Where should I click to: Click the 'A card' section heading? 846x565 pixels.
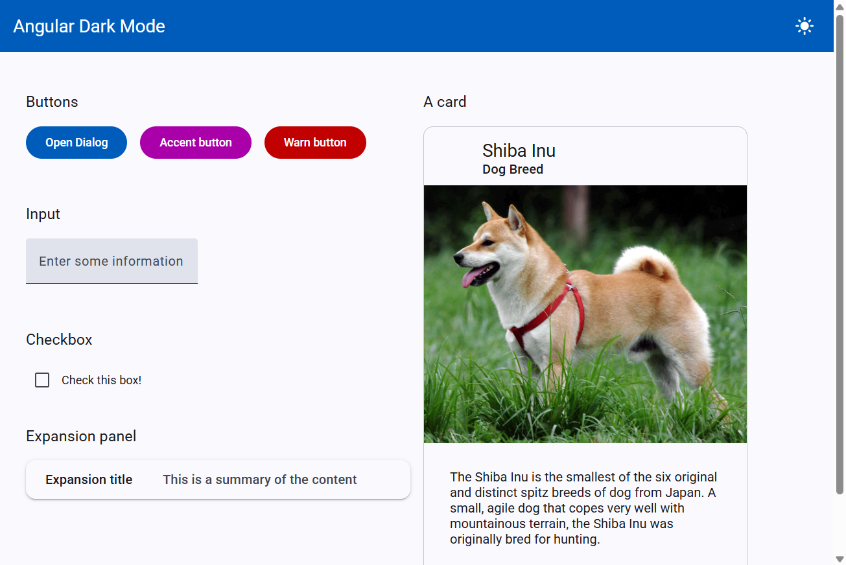point(445,102)
